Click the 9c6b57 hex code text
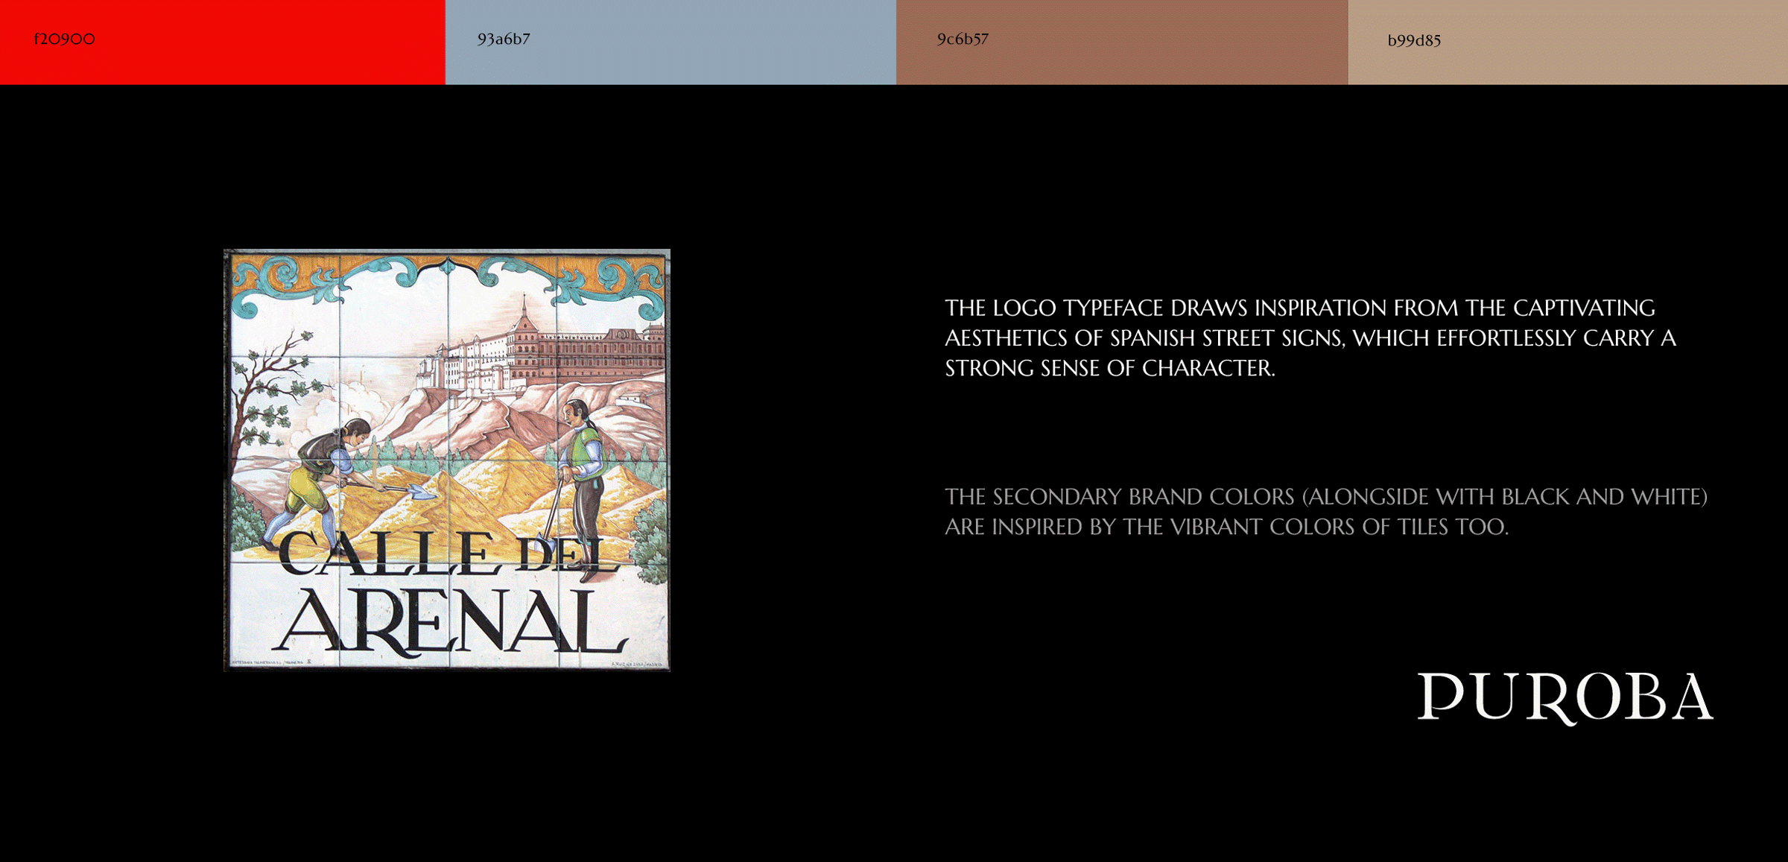1788x862 pixels. tap(963, 39)
